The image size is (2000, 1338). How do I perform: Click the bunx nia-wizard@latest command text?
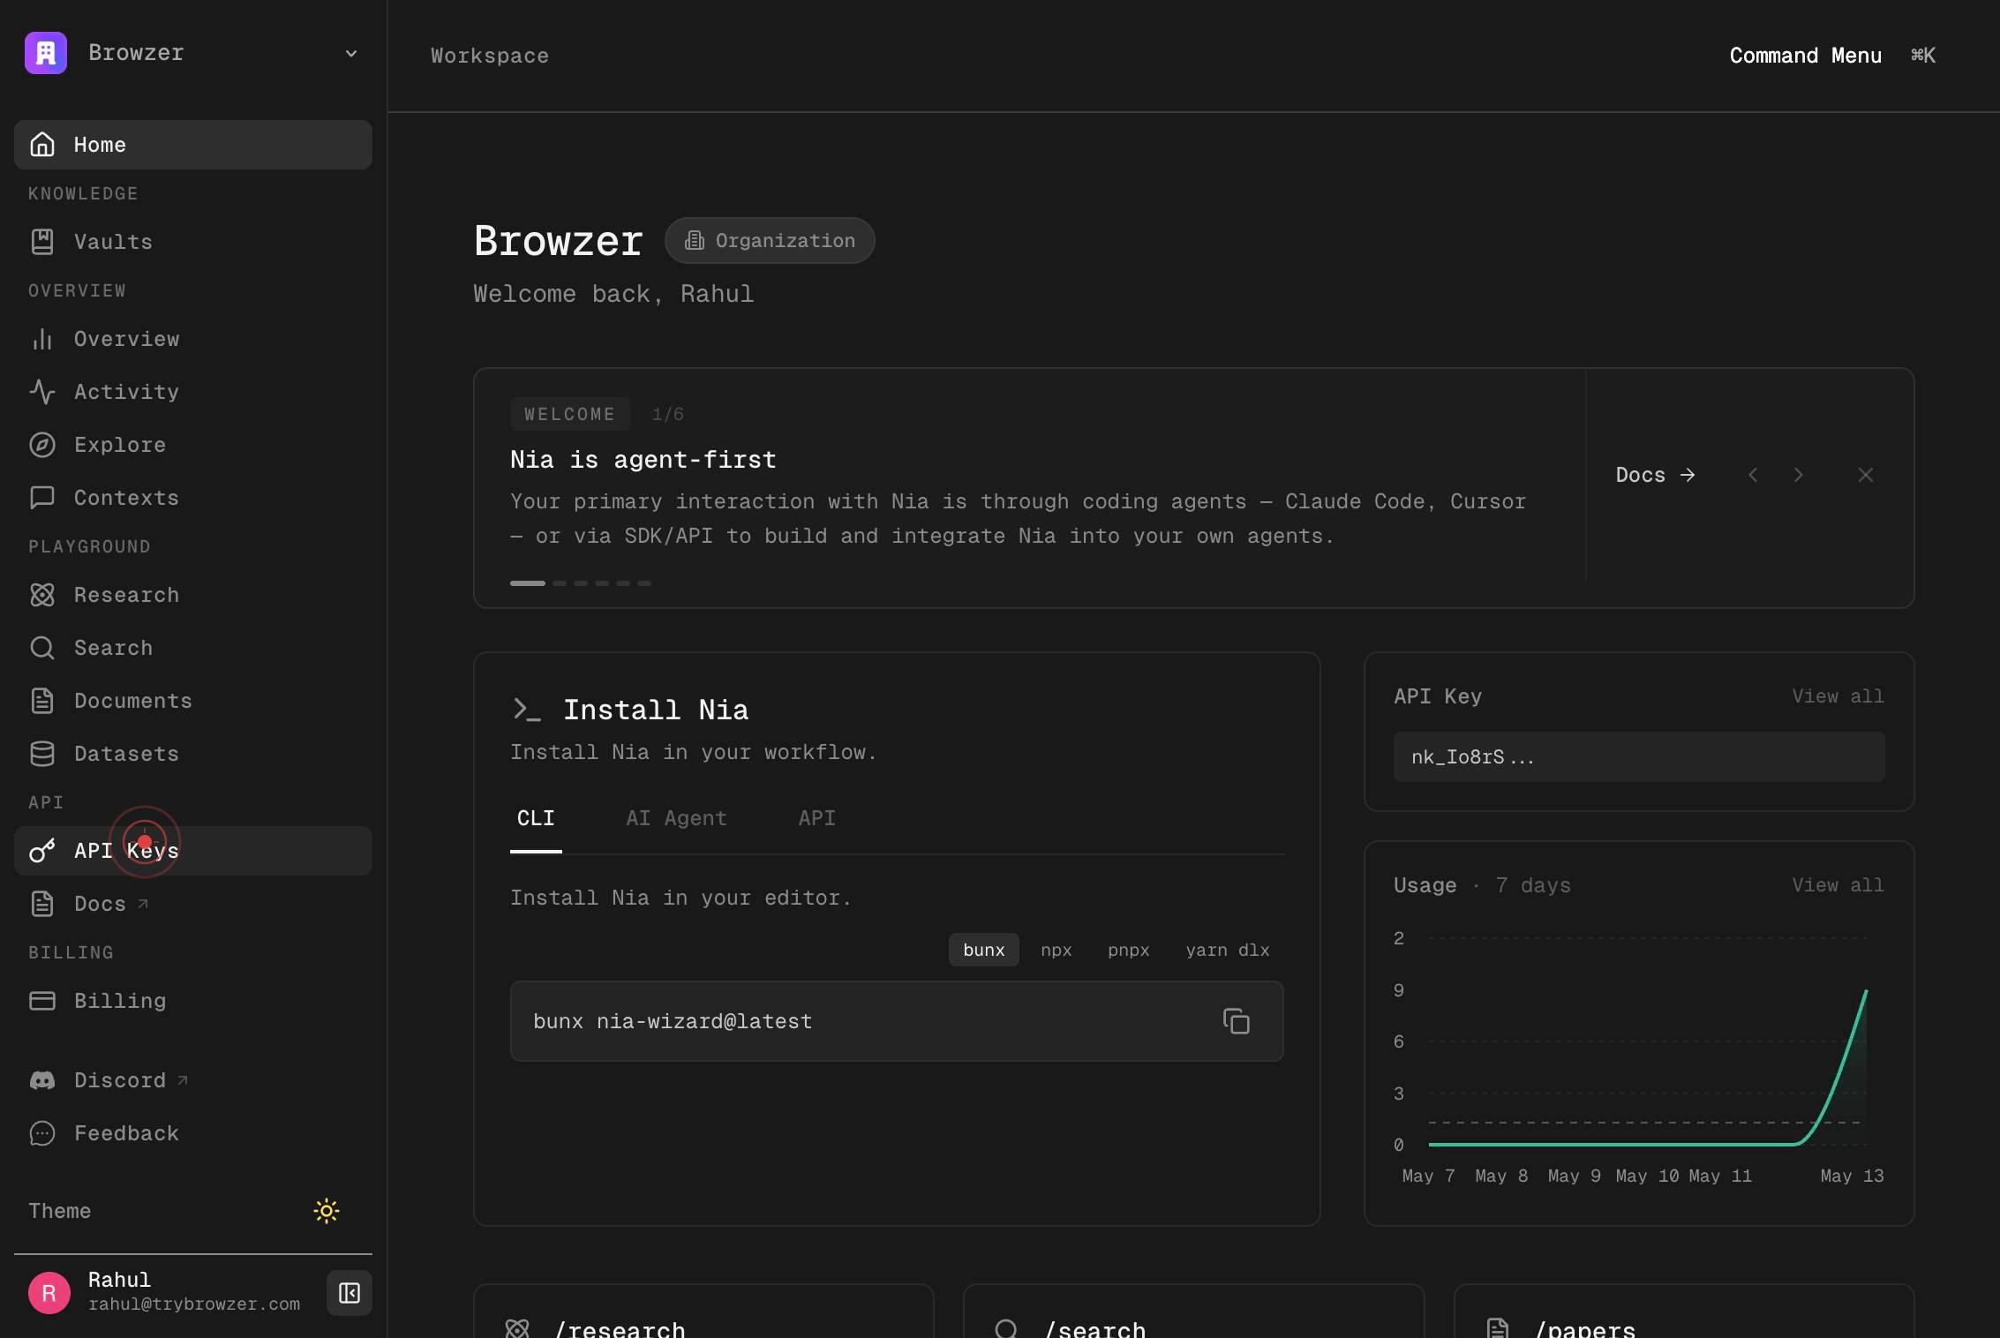[673, 1021]
